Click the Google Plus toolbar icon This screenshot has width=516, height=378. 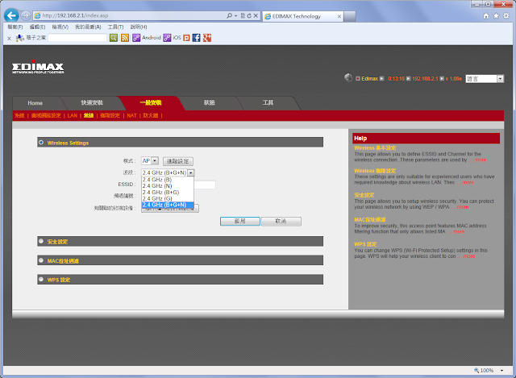coord(207,38)
